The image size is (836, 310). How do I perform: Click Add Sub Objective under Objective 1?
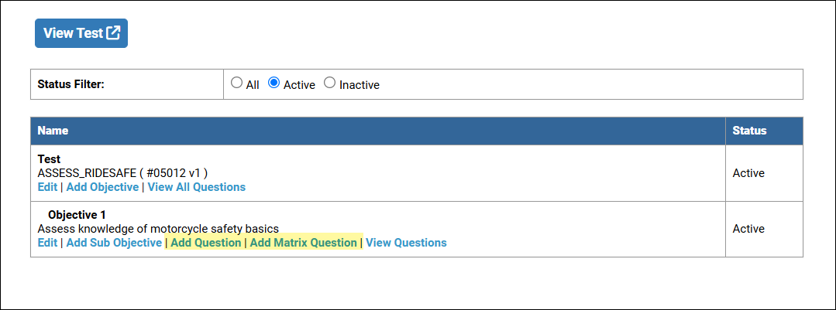point(114,243)
